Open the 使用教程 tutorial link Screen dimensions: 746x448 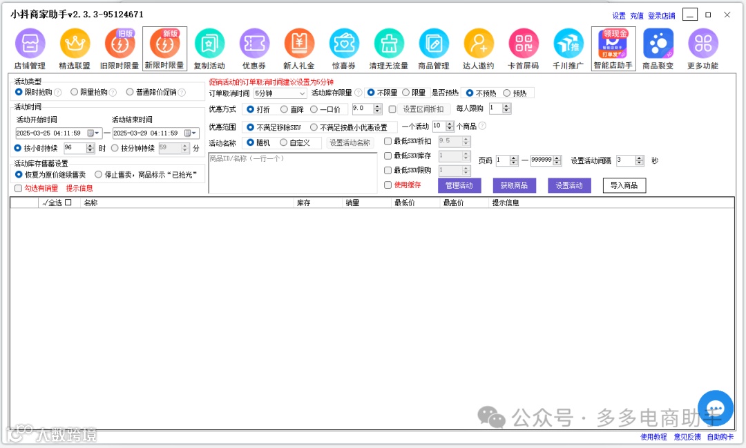(x=653, y=437)
